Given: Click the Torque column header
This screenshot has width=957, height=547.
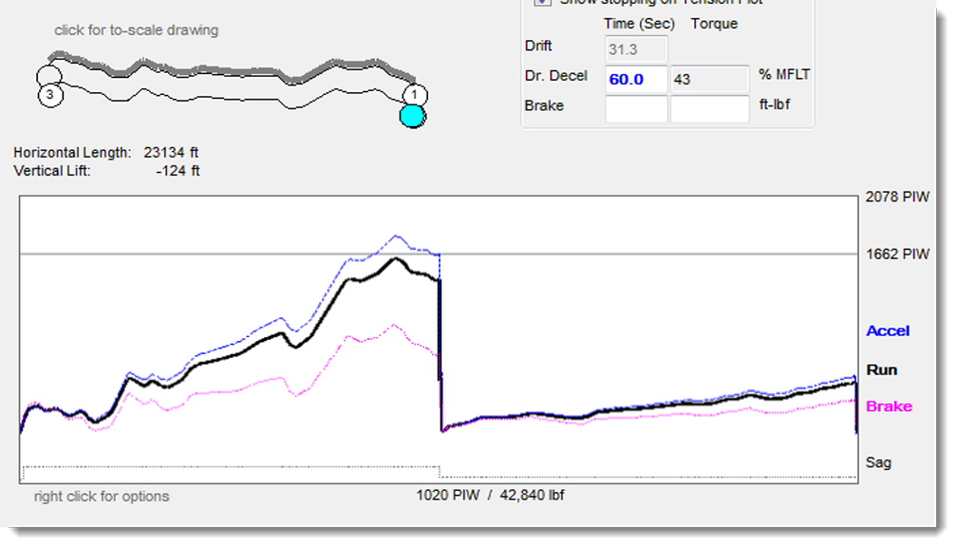Looking at the screenshot, I should (714, 24).
